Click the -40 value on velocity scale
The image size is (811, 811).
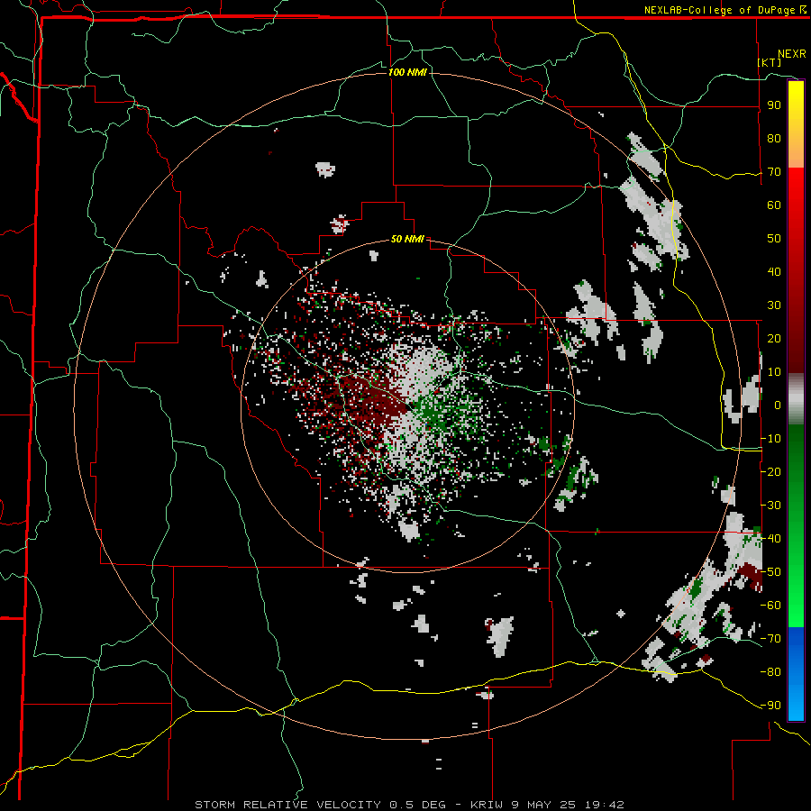[770, 539]
